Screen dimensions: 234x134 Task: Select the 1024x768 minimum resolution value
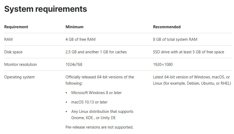[74, 65]
